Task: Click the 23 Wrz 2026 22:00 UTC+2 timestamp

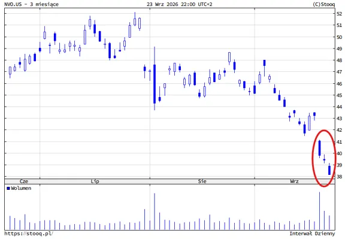Action: [180, 4]
